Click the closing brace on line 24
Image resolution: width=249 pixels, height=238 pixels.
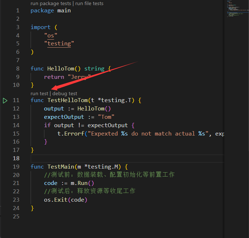[32, 208]
